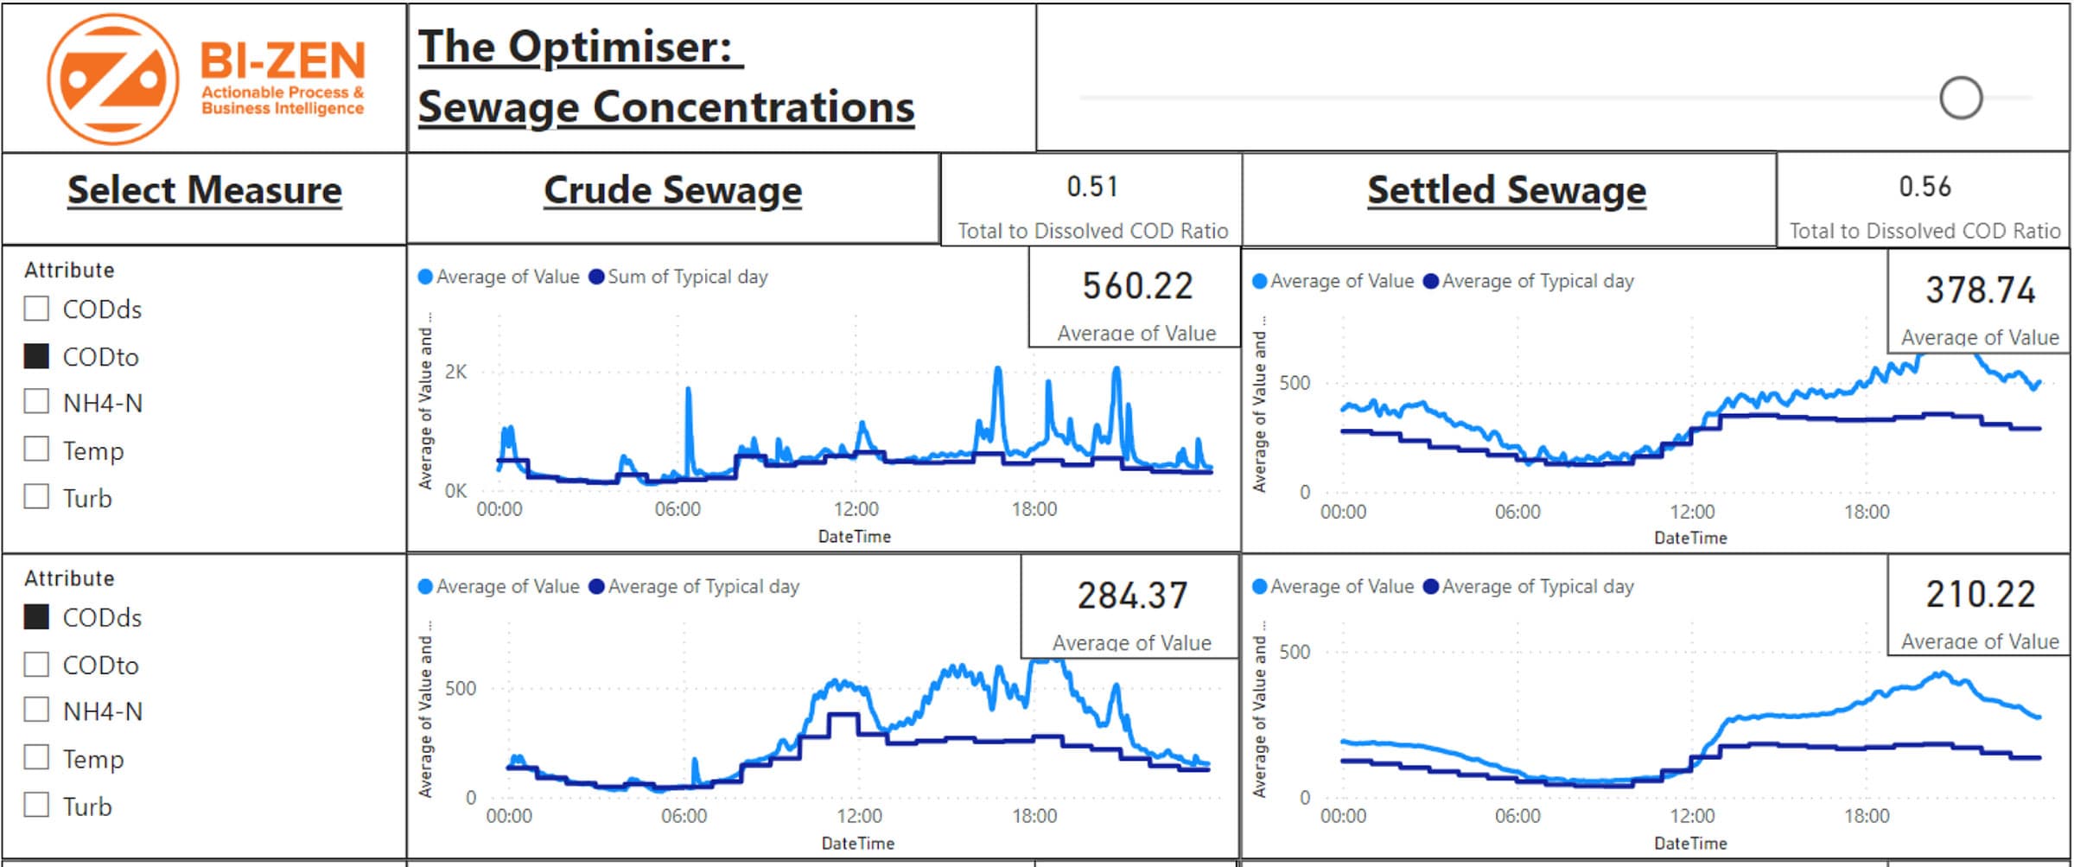This screenshot has width=2074, height=867.
Task: Click Average of Value legend in top Crude chart
Action: pos(499,277)
